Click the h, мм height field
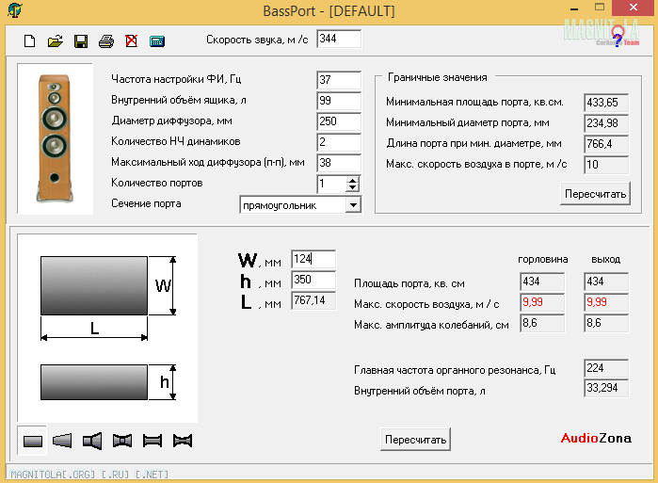The width and height of the screenshot is (658, 483). [313, 280]
